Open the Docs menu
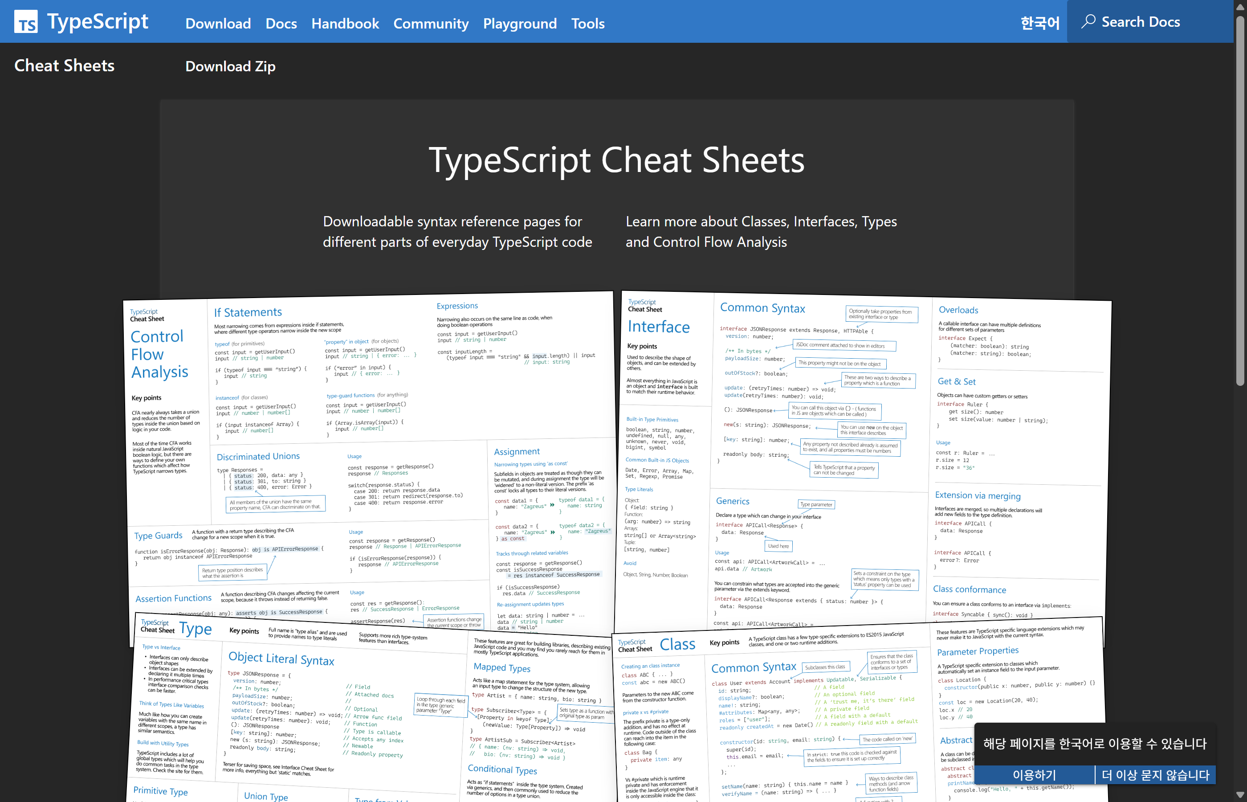Screen dimensions: 1247x802 click(x=281, y=24)
